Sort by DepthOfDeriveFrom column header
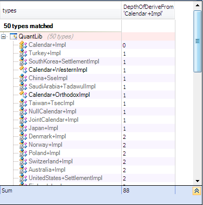 [x=148, y=10]
